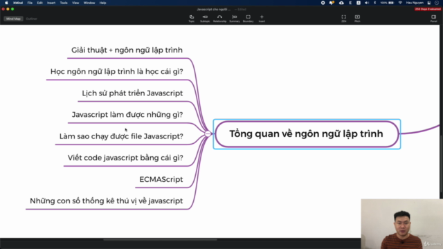443x249 pixels.
Task: Open the cloud upload menu bar icon
Action: pos(341,3)
